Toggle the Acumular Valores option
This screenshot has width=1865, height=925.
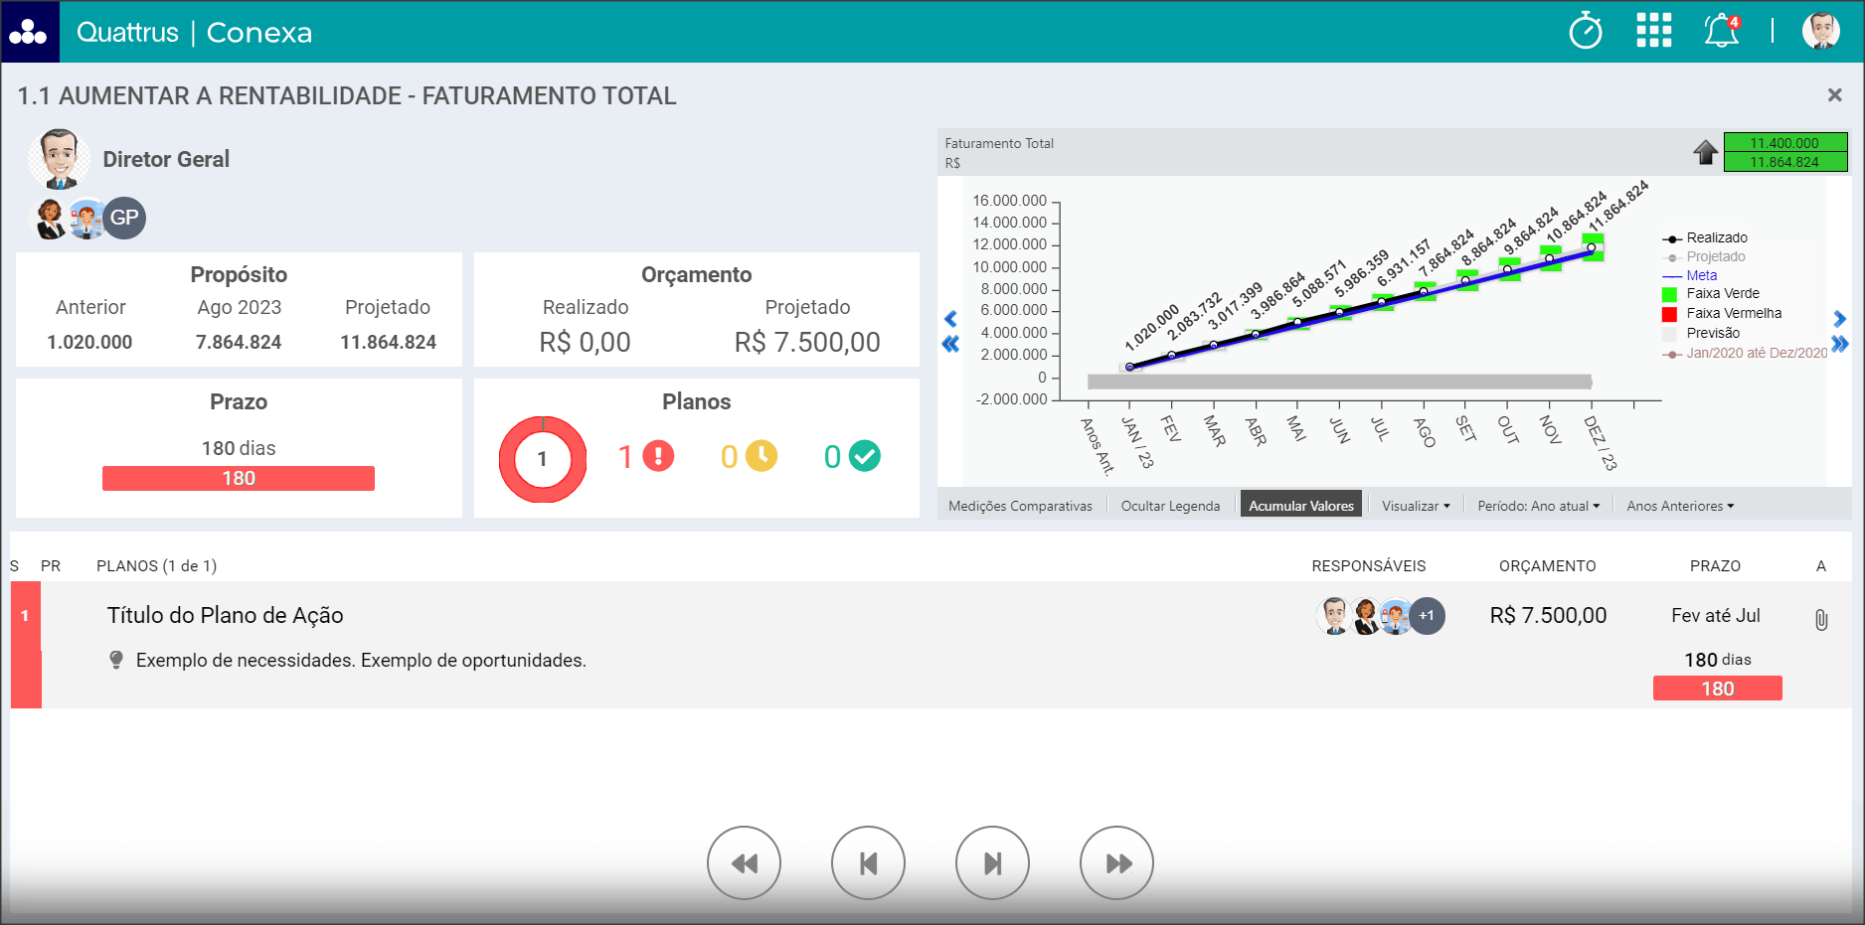[x=1300, y=506]
